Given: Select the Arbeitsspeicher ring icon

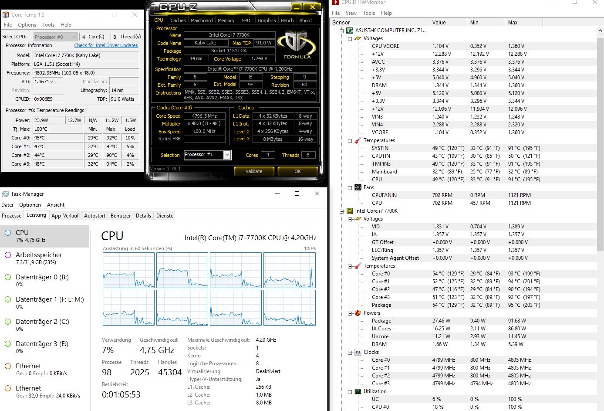Looking at the screenshot, I should pyautogui.click(x=8, y=255).
